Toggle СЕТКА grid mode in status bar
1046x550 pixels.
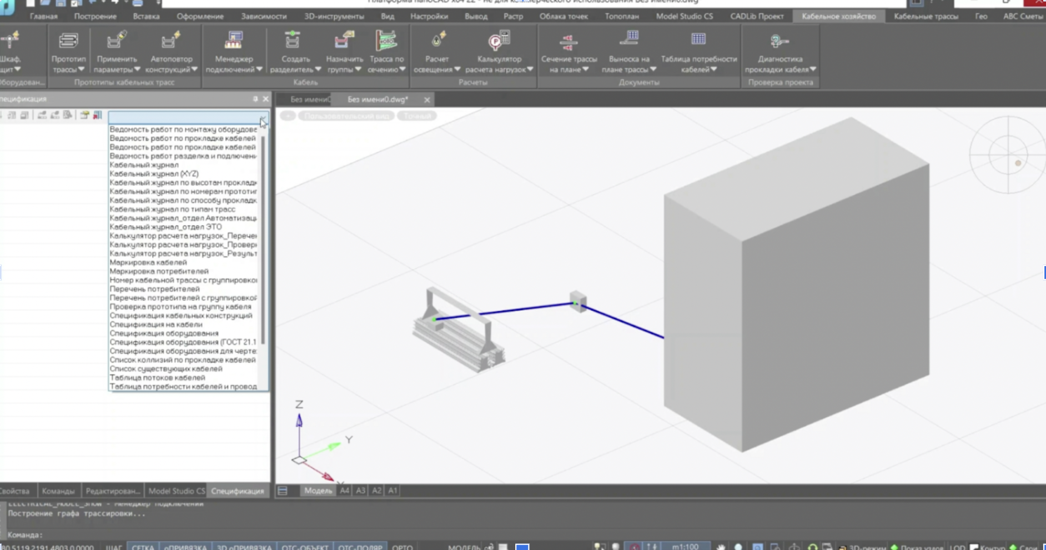coord(143,547)
